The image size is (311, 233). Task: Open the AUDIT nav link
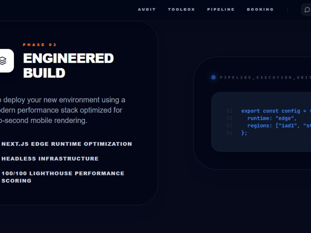[x=147, y=9]
